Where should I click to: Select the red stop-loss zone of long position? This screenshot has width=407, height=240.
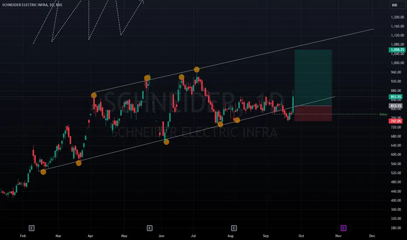pyautogui.click(x=313, y=113)
